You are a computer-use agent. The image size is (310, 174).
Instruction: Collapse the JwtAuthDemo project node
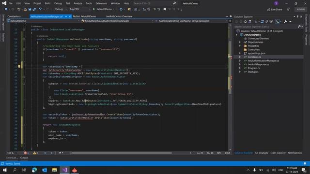click(x=237, y=35)
